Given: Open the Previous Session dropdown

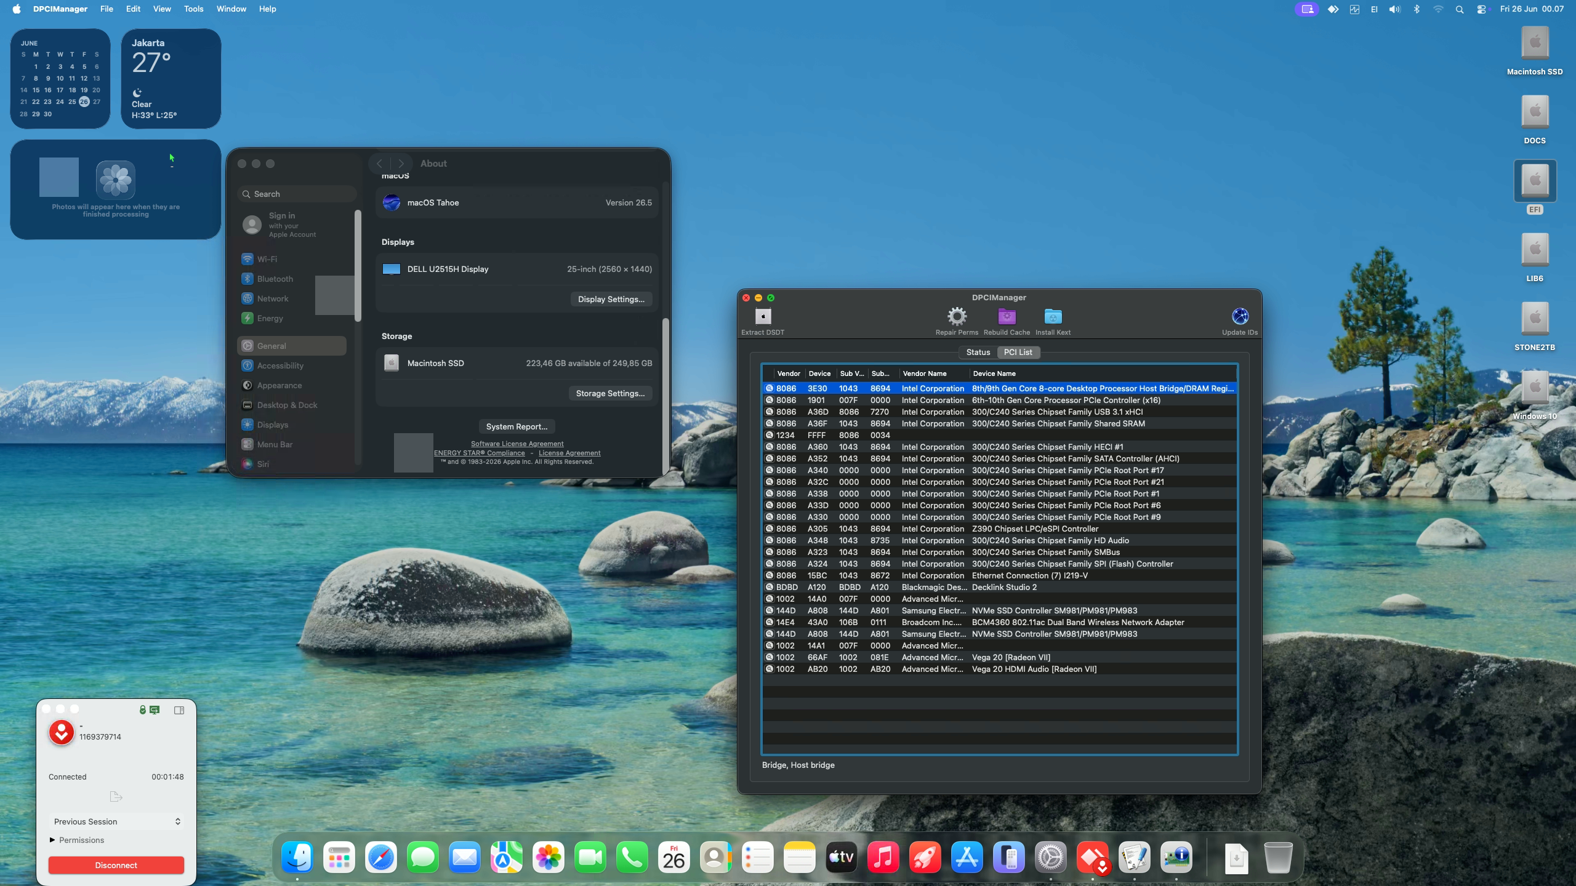Looking at the screenshot, I should click(116, 821).
